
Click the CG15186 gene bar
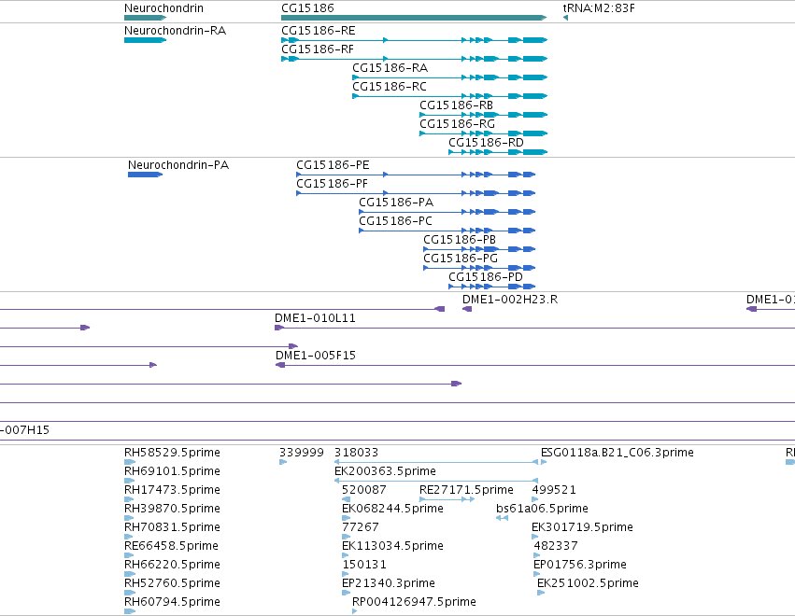pos(414,18)
